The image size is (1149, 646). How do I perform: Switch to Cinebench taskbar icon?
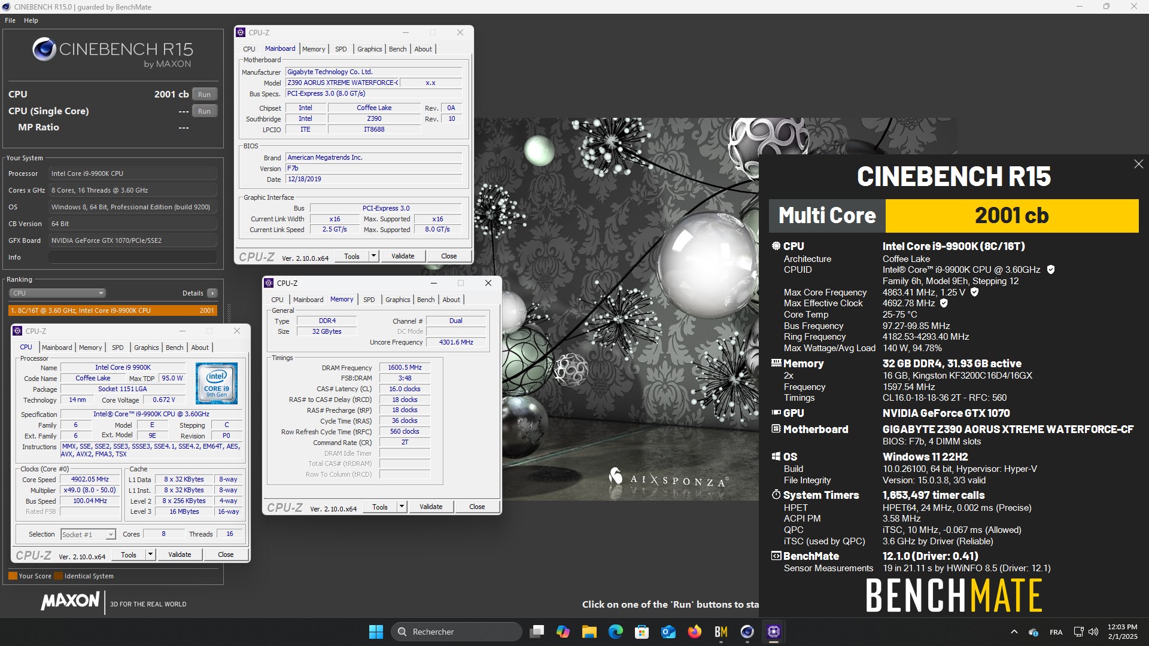coord(747,632)
